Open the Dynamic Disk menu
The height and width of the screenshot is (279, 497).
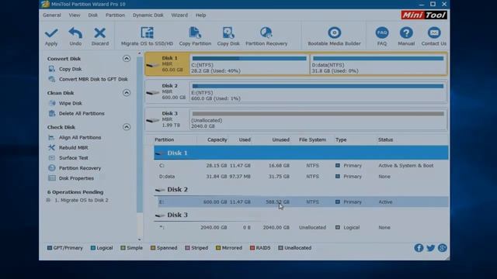point(148,15)
